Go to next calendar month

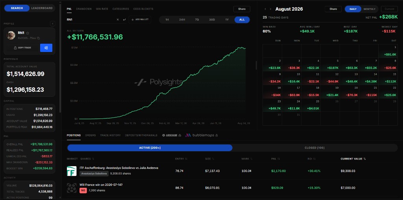[x=270, y=9]
